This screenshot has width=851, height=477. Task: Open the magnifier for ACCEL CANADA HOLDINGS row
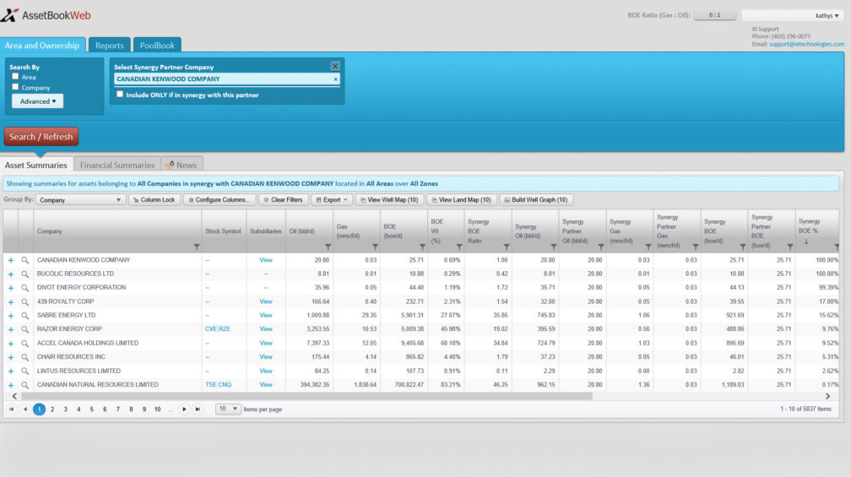[x=25, y=344]
